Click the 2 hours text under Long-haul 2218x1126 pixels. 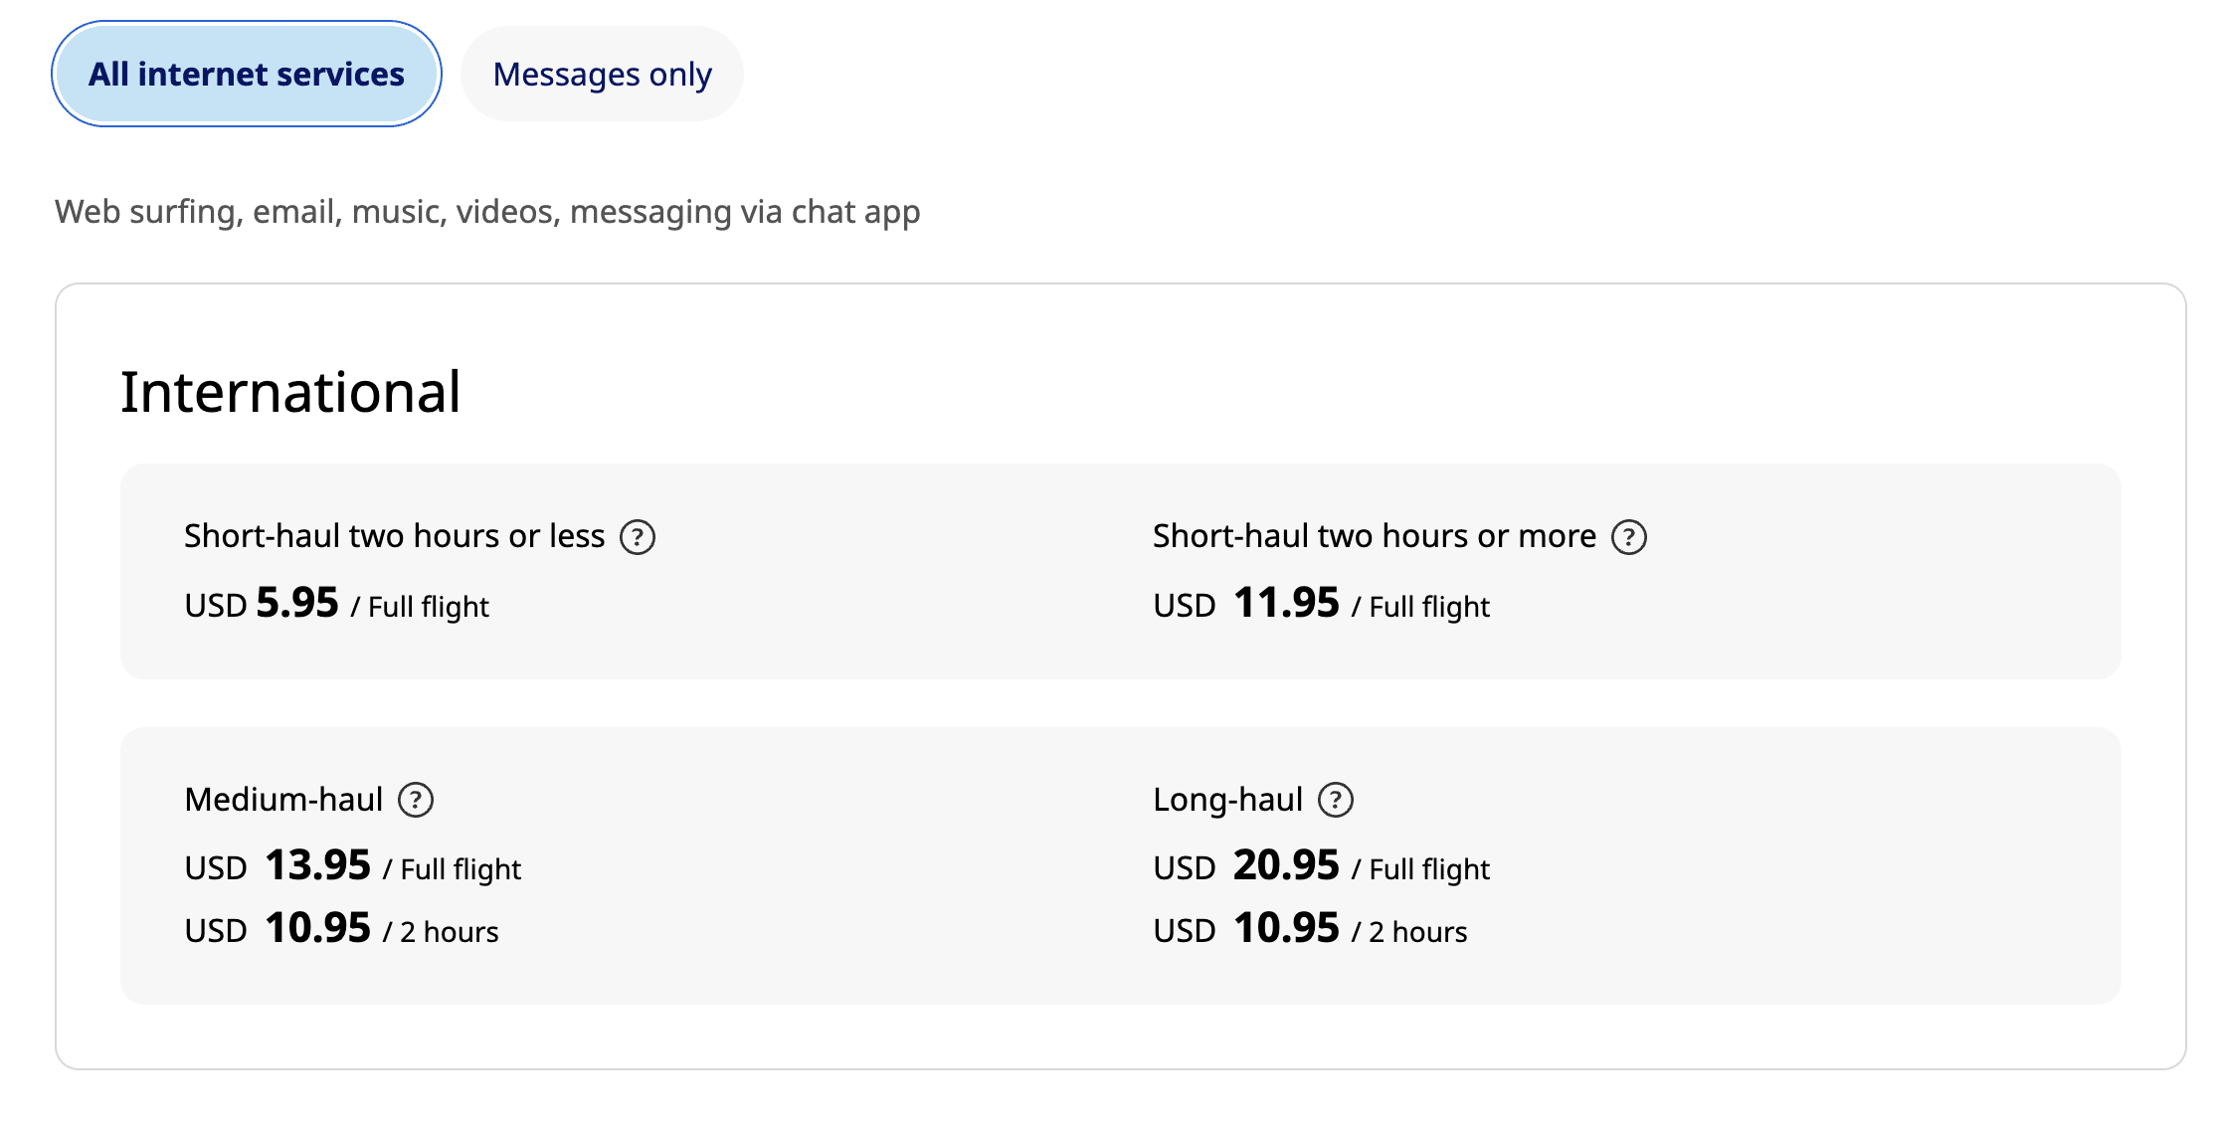click(1417, 932)
